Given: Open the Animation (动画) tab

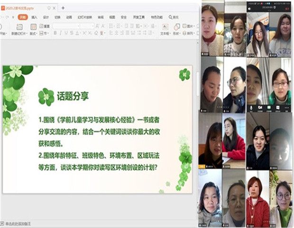Looking at the screenshot, I should [x=69, y=17].
